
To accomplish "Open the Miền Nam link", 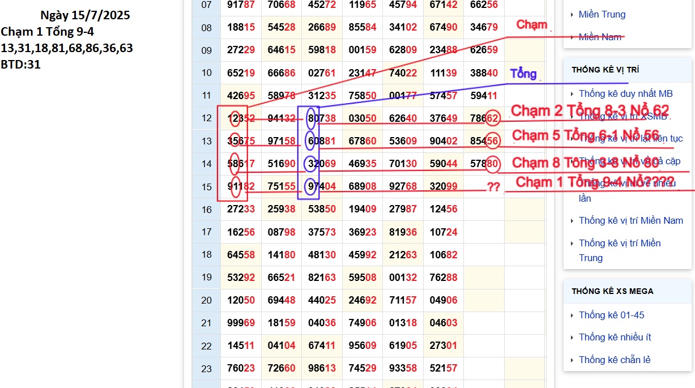I will (600, 37).
